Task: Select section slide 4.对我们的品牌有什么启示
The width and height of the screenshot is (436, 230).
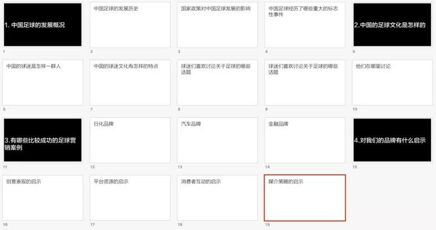Action: tap(392, 140)
